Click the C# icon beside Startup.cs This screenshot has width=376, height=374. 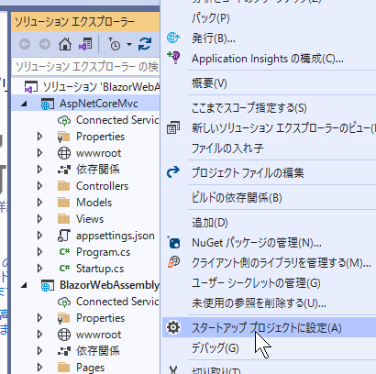tap(64, 269)
